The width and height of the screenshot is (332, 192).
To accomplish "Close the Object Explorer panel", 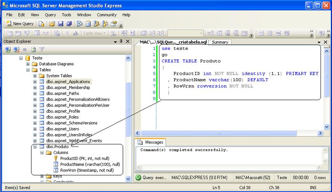I will coord(128,41).
